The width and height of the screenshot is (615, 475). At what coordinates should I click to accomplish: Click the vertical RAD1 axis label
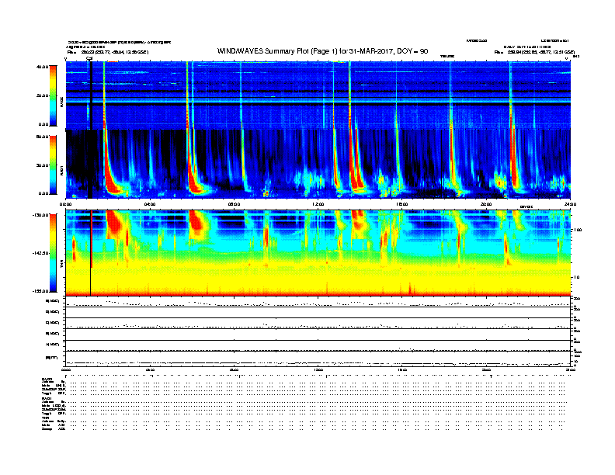[x=62, y=170]
